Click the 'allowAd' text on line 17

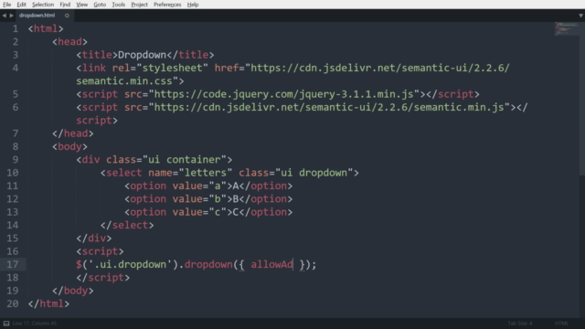pyautogui.click(x=271, y=264)
